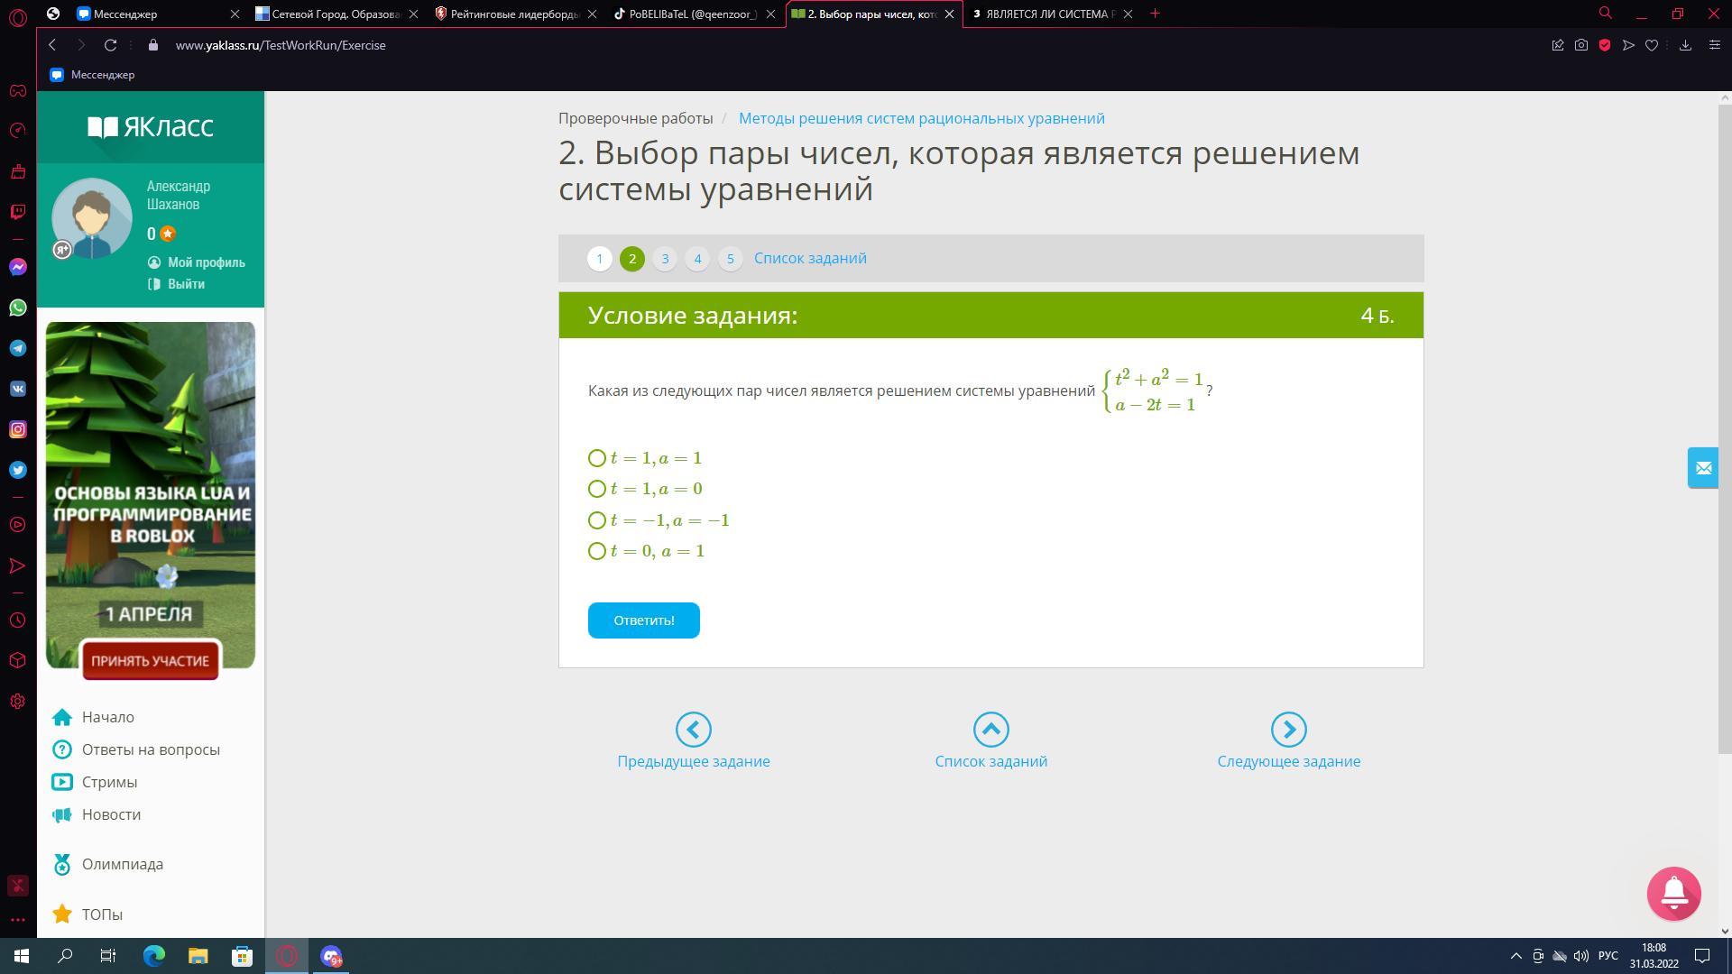Open Telegram from browser sidebar

17,348
